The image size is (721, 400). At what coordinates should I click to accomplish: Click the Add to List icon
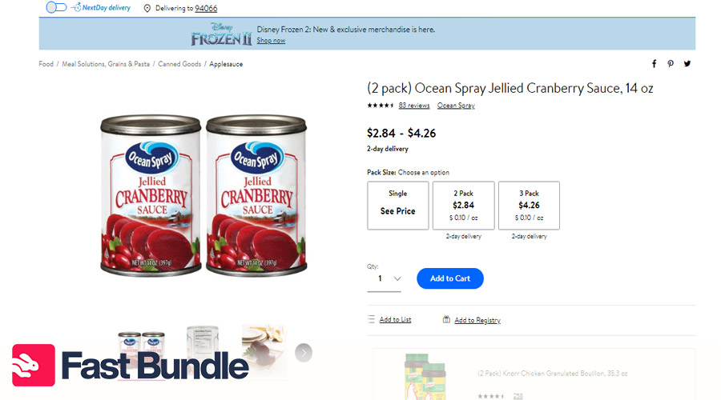[371, 319]
